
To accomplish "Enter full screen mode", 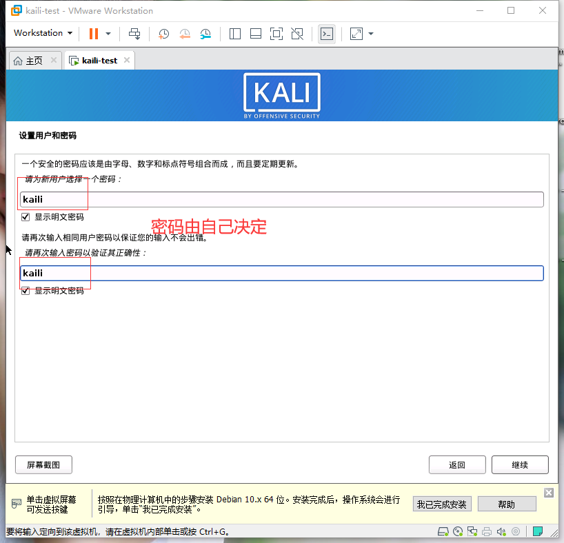I will [x=276, y=34].
